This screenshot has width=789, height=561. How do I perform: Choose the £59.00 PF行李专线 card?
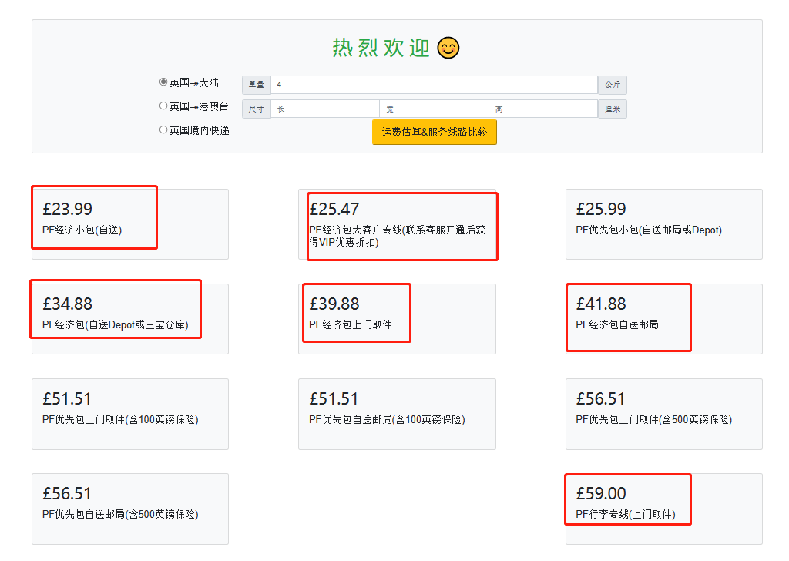pos(663,508)
